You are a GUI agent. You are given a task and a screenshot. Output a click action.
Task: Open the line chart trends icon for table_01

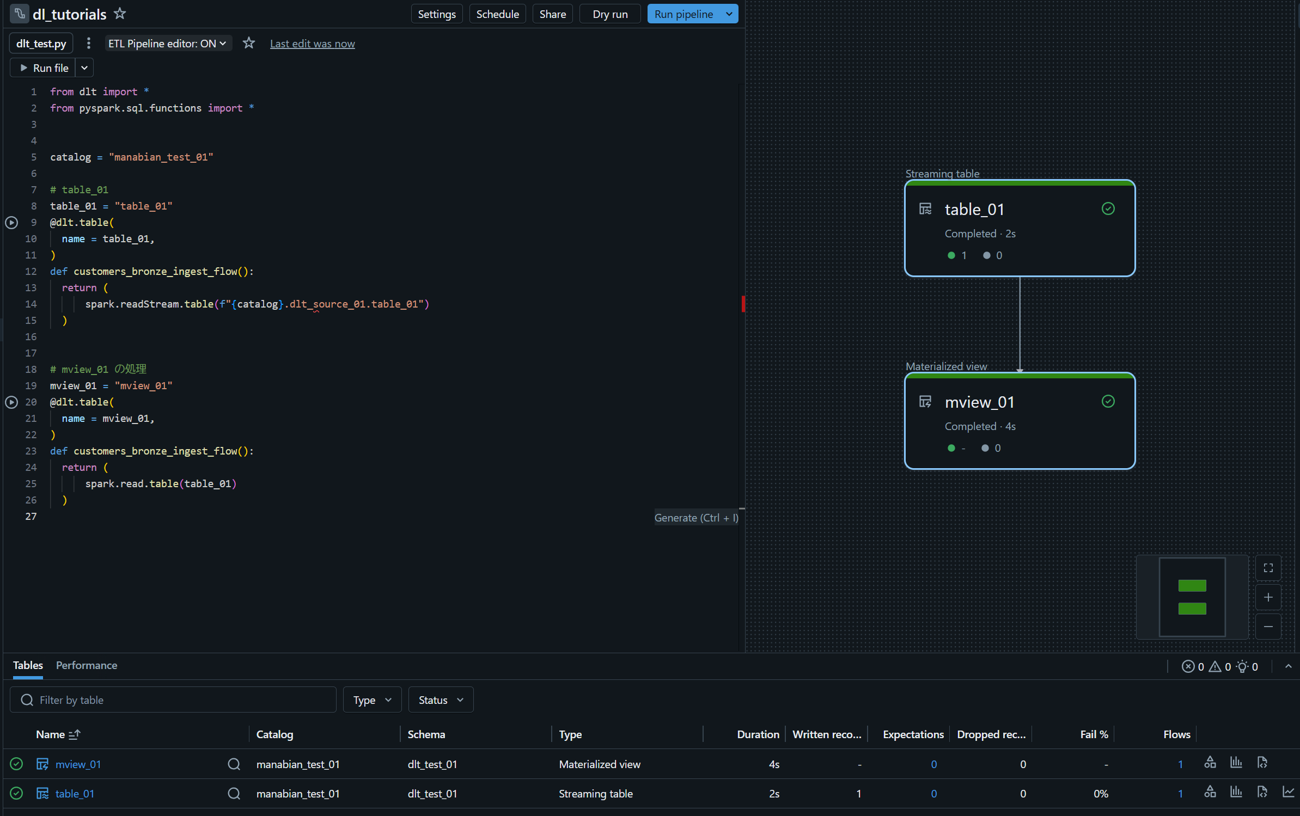coord(1289,793)
